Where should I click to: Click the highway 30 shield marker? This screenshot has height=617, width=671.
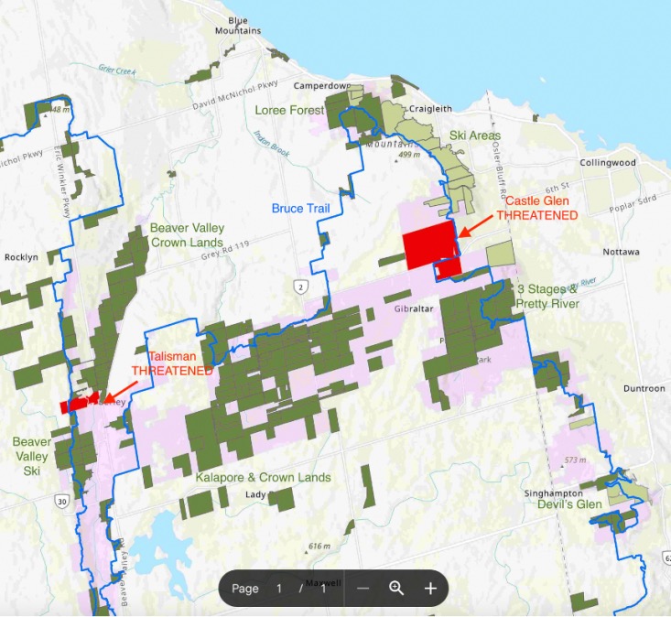(x=61, y=501)
